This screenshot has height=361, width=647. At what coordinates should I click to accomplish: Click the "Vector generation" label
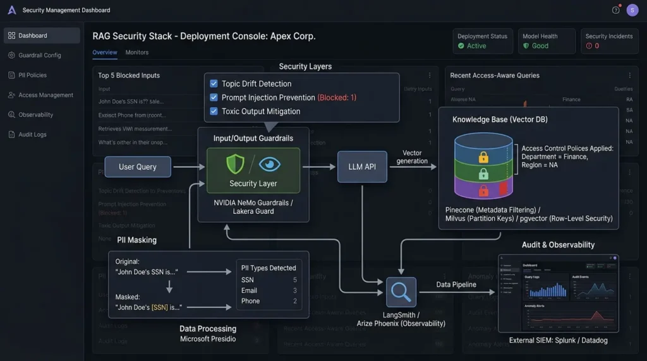[412, 157]
